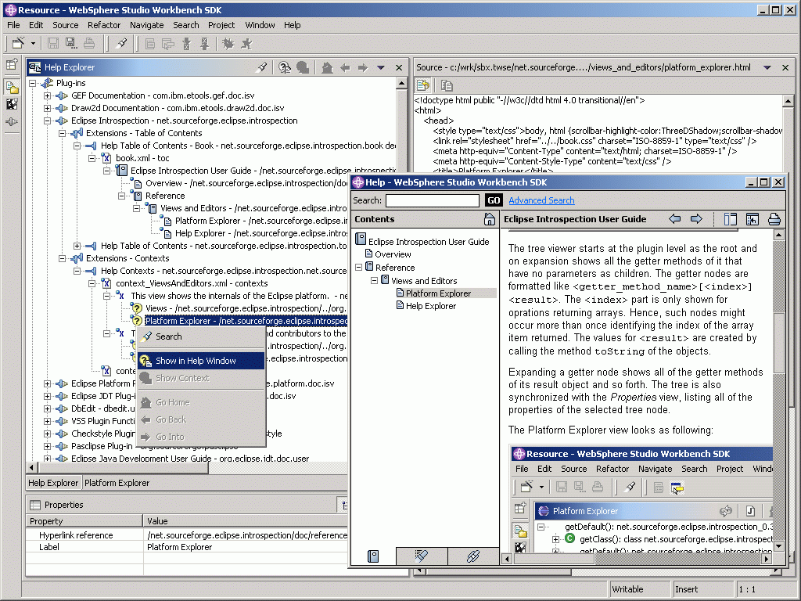Click the Help window Search input field
Screen dimensions: 801x601
click(432, 200)
